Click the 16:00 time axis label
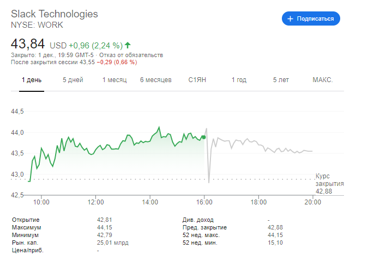This screenshot has height=255, width=368. pyautogui.click(x=204, y=202)
